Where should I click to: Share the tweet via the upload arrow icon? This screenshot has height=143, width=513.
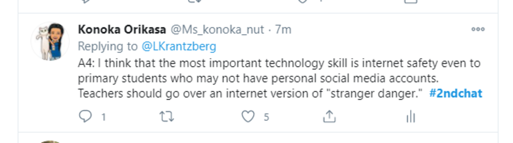pos(329,117)
